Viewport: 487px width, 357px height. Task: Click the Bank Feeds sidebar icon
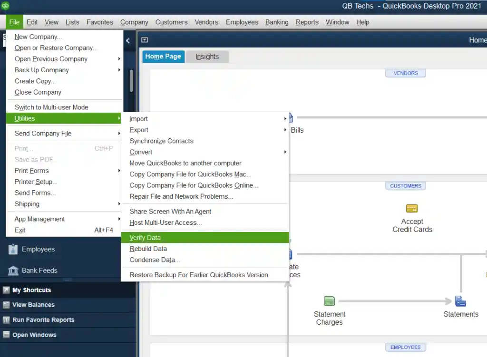point(13,270)
